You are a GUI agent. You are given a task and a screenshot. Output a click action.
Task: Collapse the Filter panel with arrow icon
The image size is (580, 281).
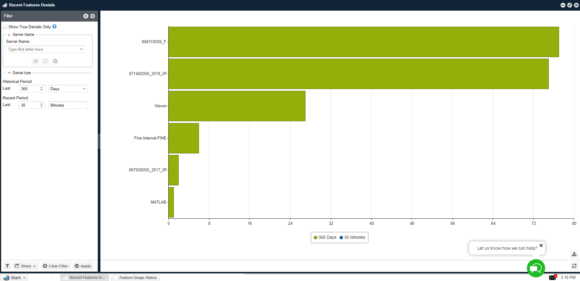(x=86, y=16)
